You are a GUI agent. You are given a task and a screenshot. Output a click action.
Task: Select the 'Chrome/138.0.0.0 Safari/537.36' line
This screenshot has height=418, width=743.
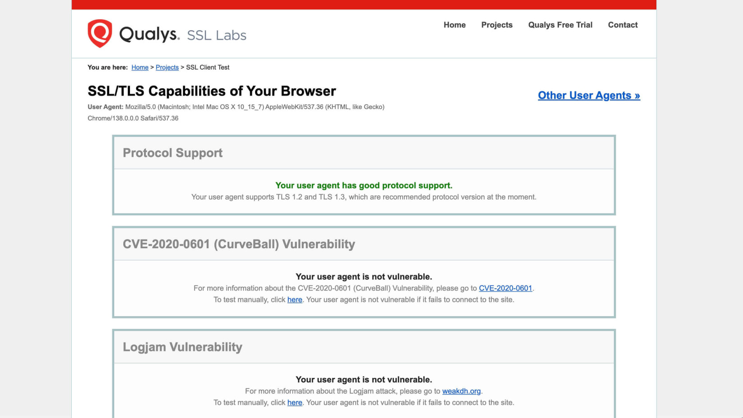point(133,118)
